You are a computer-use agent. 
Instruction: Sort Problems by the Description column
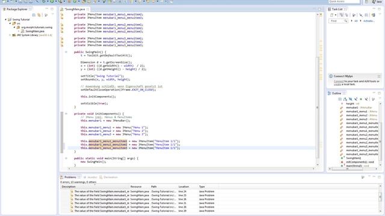click(x=95, y=187)
